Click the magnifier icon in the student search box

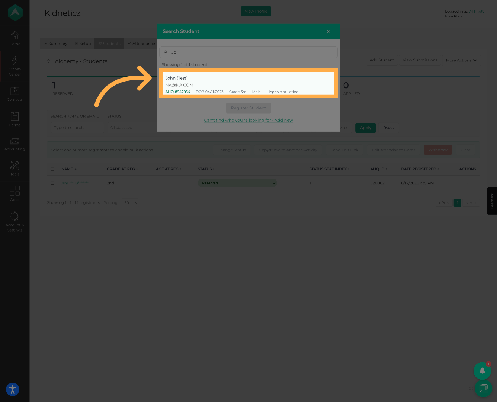coord(166,52)
